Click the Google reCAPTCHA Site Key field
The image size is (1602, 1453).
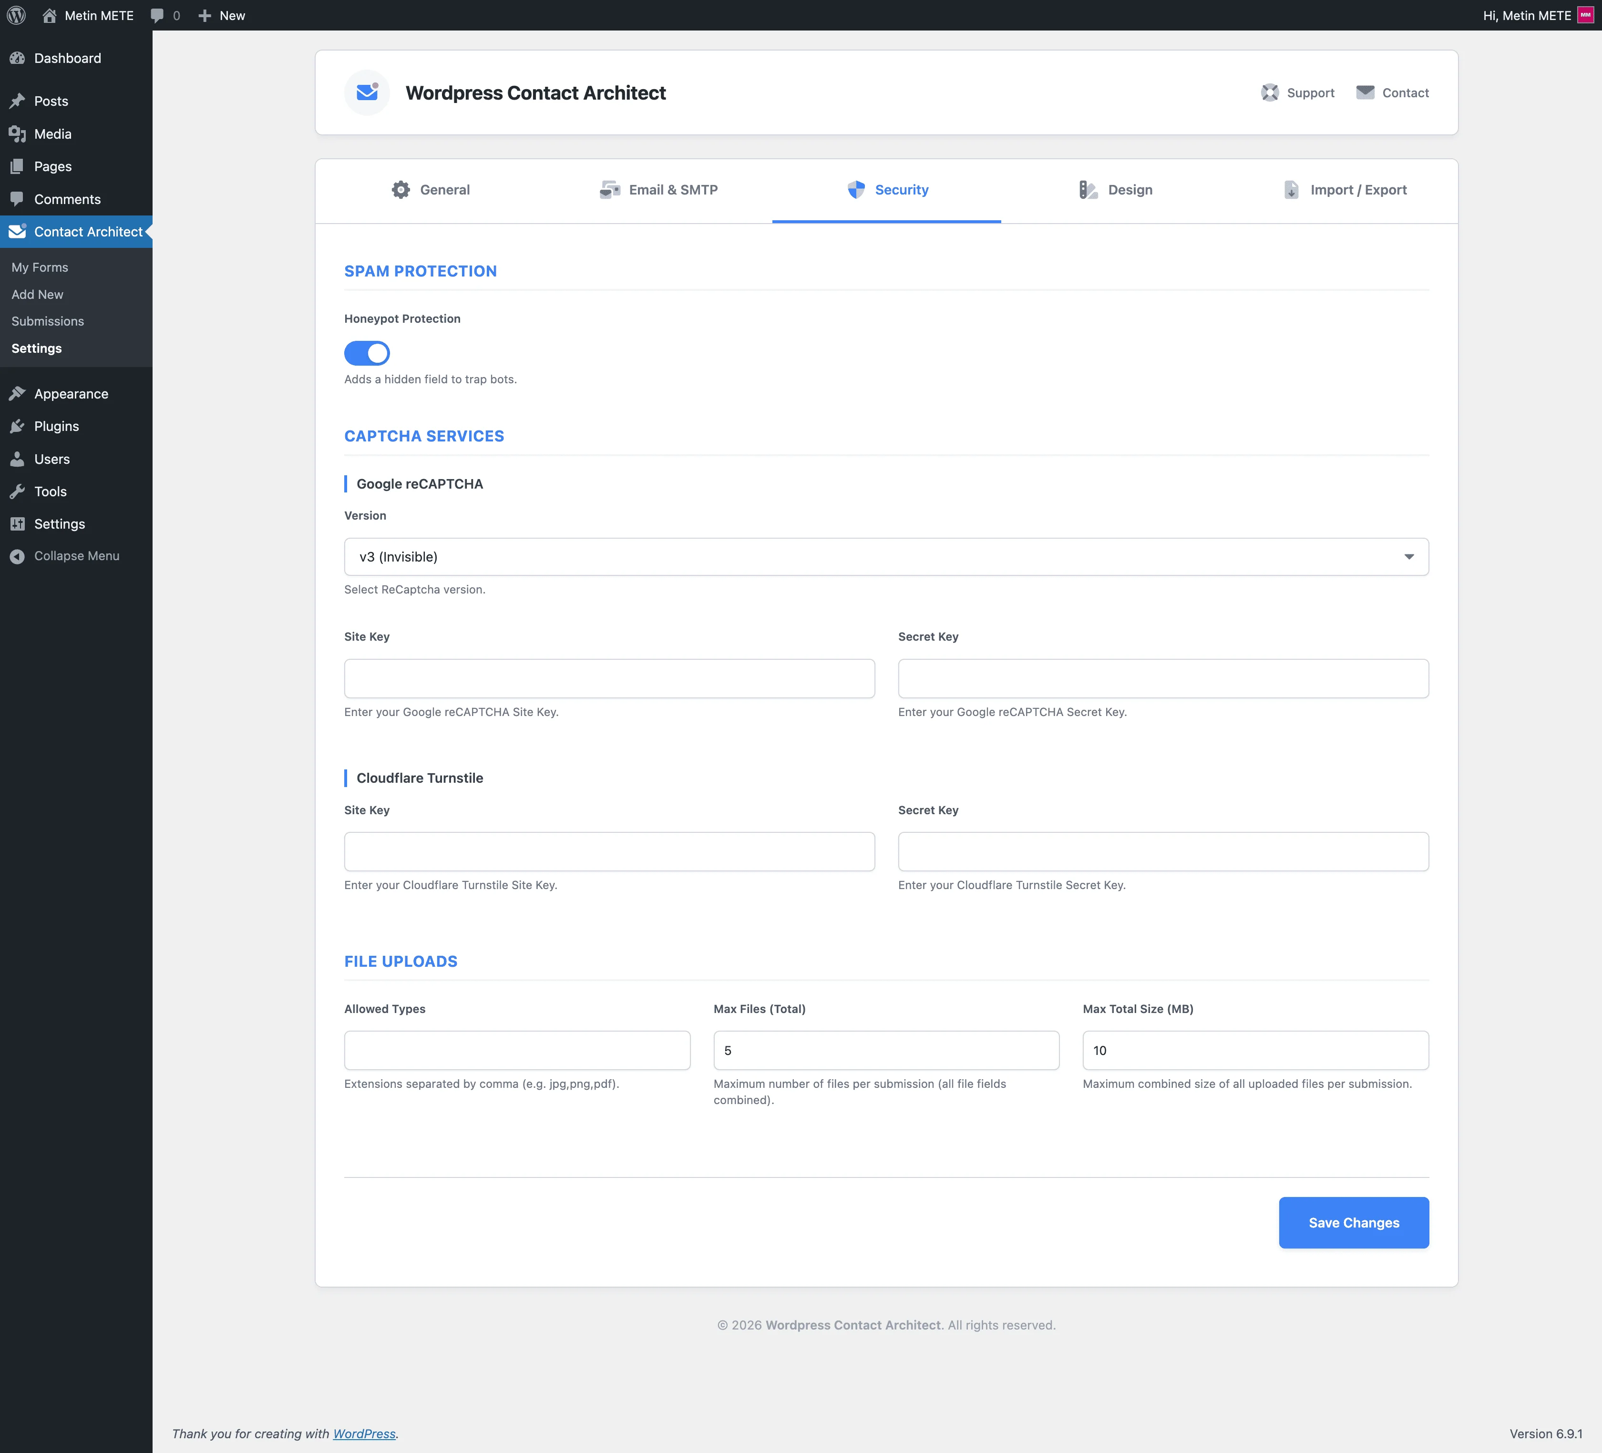(609, 678)
